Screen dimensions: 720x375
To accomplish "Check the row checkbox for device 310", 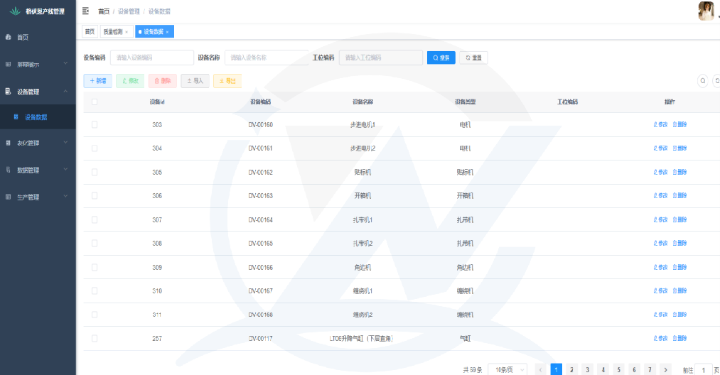I will tap(95, 290).
